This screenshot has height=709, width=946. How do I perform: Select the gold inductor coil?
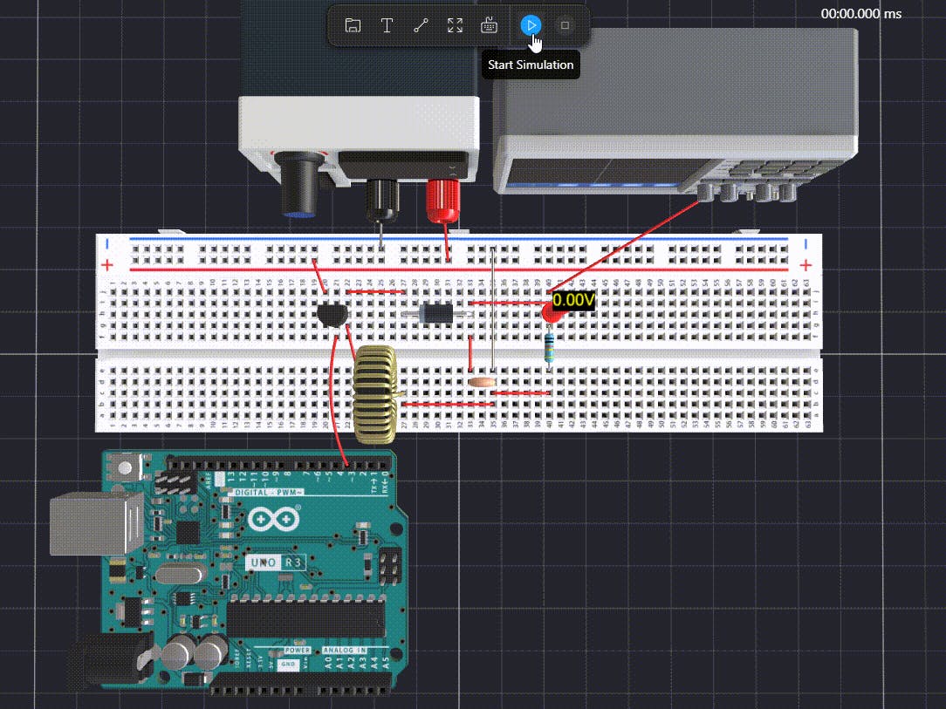tap(377, 394)
